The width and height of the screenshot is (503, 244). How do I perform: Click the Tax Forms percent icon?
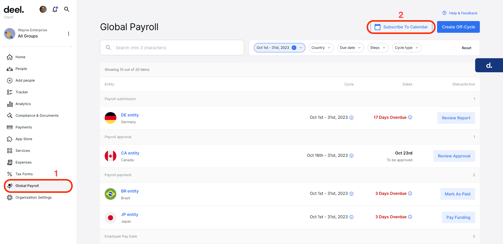(10, 174)
